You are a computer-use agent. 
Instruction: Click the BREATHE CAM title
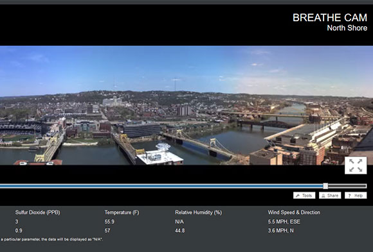pos(330,17)
